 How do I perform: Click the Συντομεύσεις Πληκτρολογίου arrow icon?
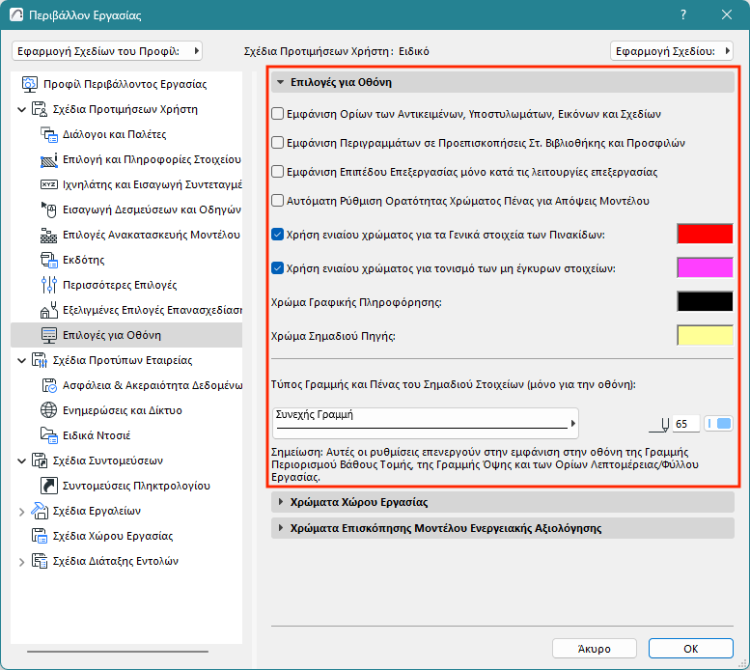49,486
